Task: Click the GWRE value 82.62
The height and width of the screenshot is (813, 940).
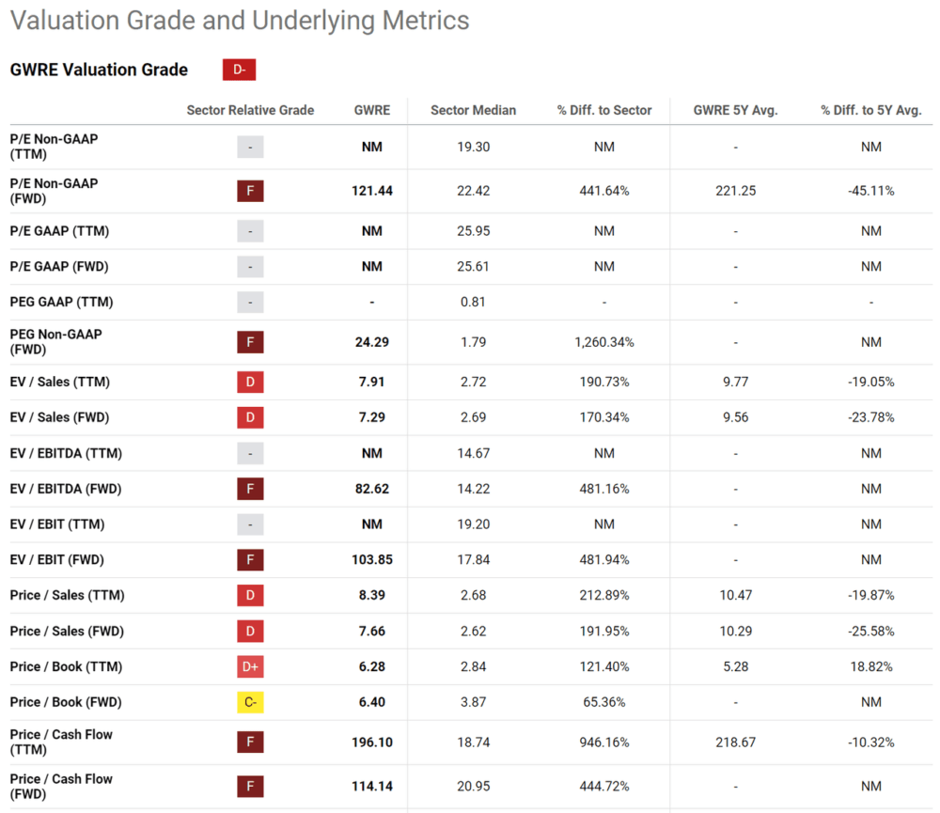Action: pos(371,489)
